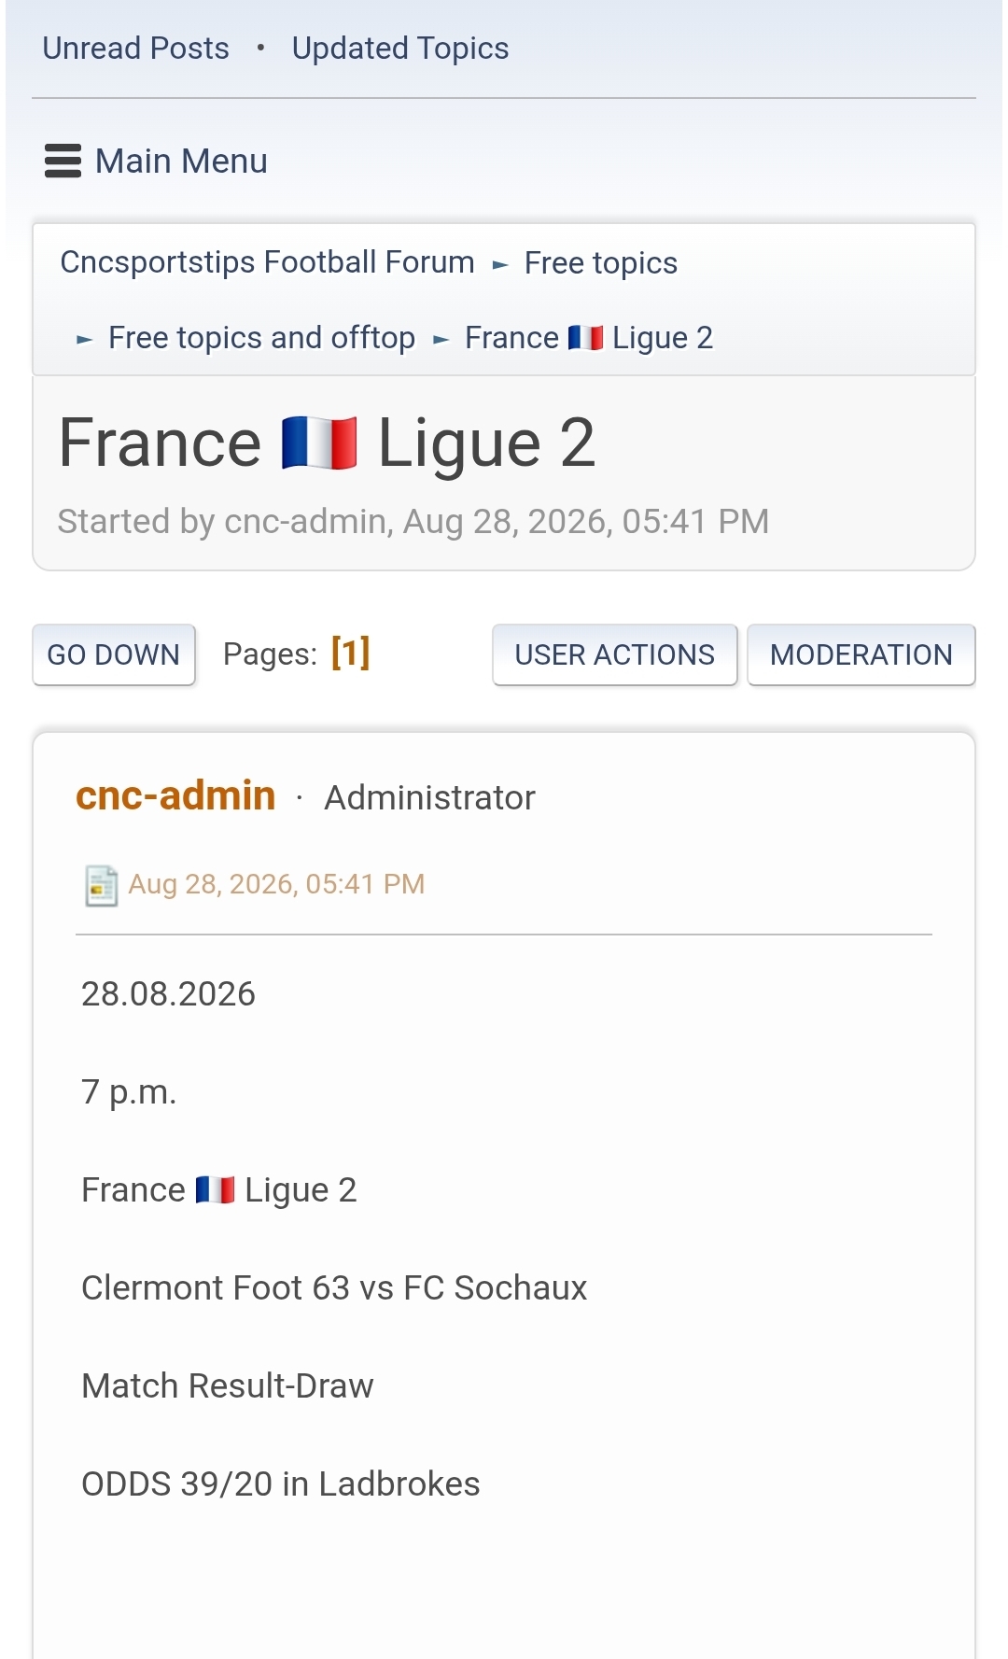The width and height of the screenshot is (1008, 1659).
Task: Click the French flag in the topic title
Action: pyautogui.click(x=319, y=443)
